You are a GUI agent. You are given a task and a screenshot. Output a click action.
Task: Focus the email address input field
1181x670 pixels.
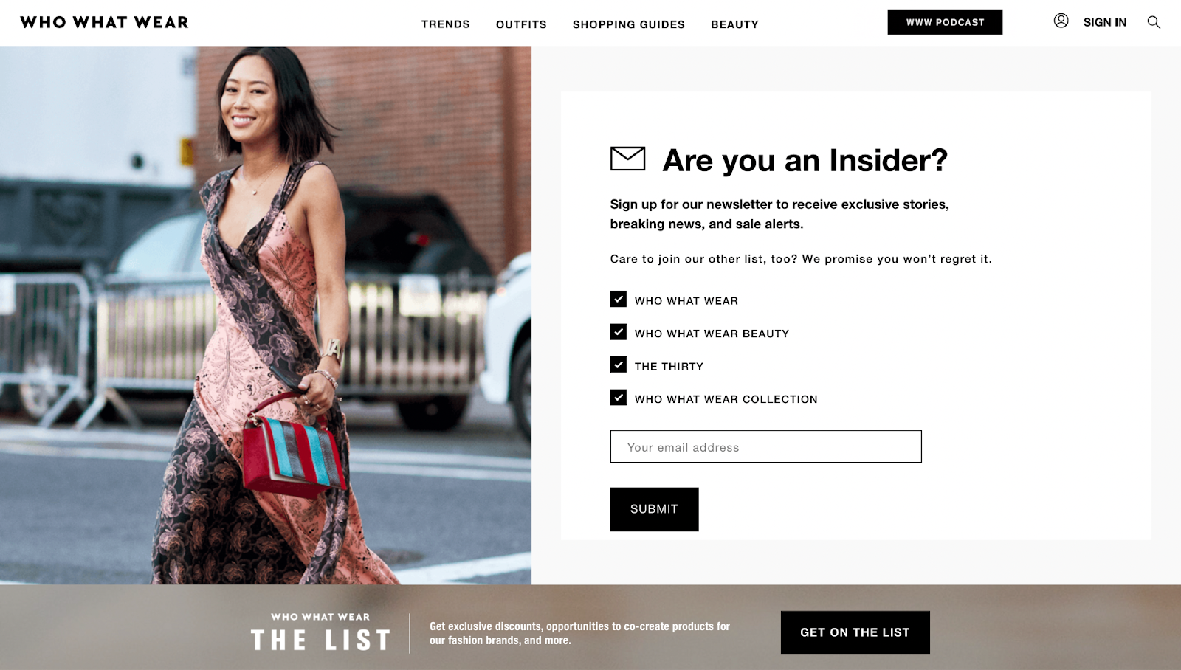(x=765, y=446)
